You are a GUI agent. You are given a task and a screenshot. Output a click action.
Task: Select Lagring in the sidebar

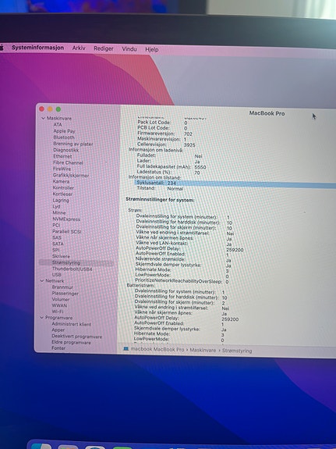click(61, 201)
